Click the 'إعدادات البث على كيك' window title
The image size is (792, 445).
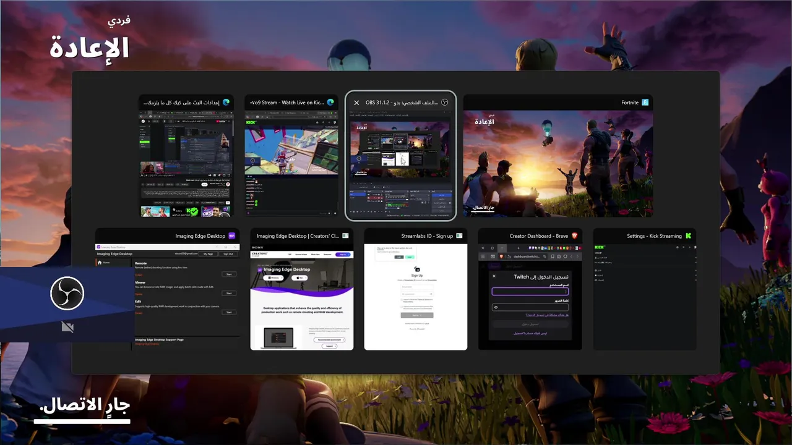182,103
